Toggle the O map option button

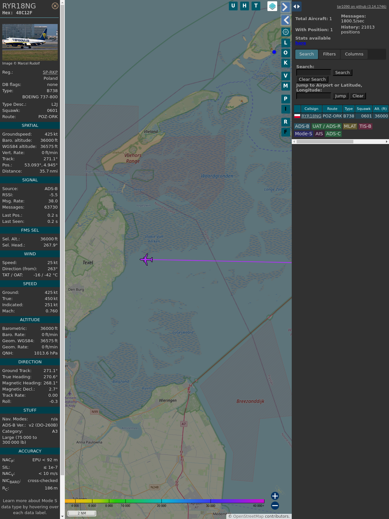tap(286, 53)
